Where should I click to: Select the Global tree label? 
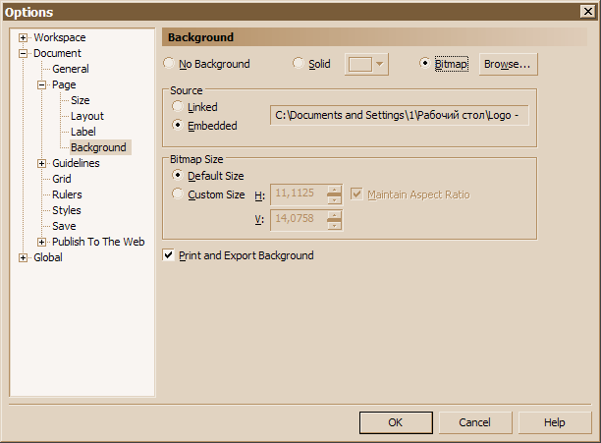[x=48, y=257]
